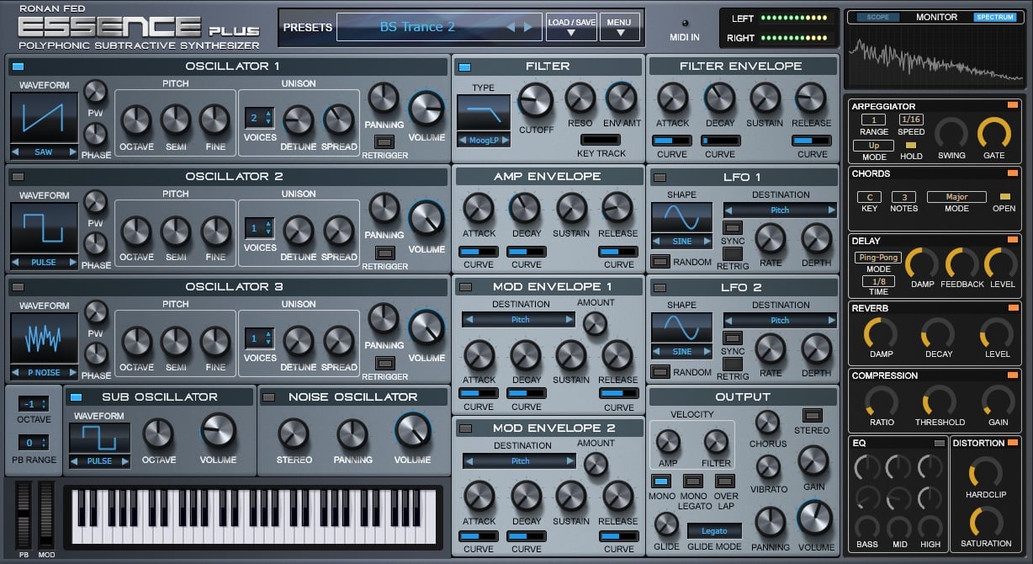Disable Oscillator 1 power toggle
This screenshot has height=564, width=1033.
coord(18,67)
